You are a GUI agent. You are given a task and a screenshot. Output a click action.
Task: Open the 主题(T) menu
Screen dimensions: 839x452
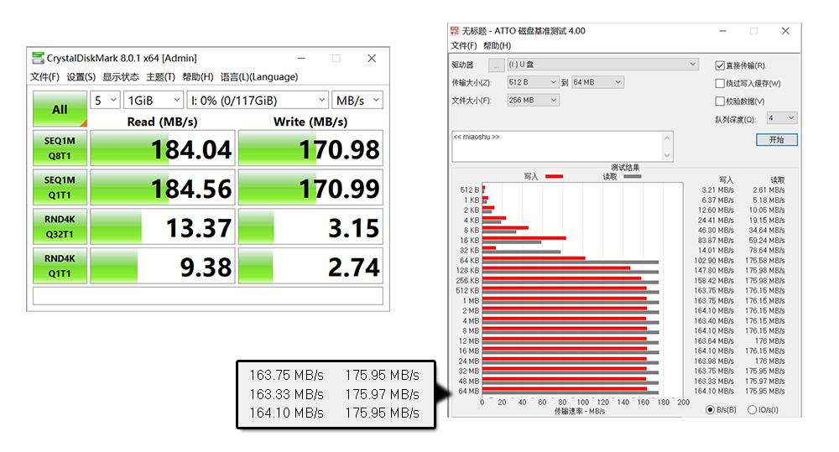tap(160, 76)
